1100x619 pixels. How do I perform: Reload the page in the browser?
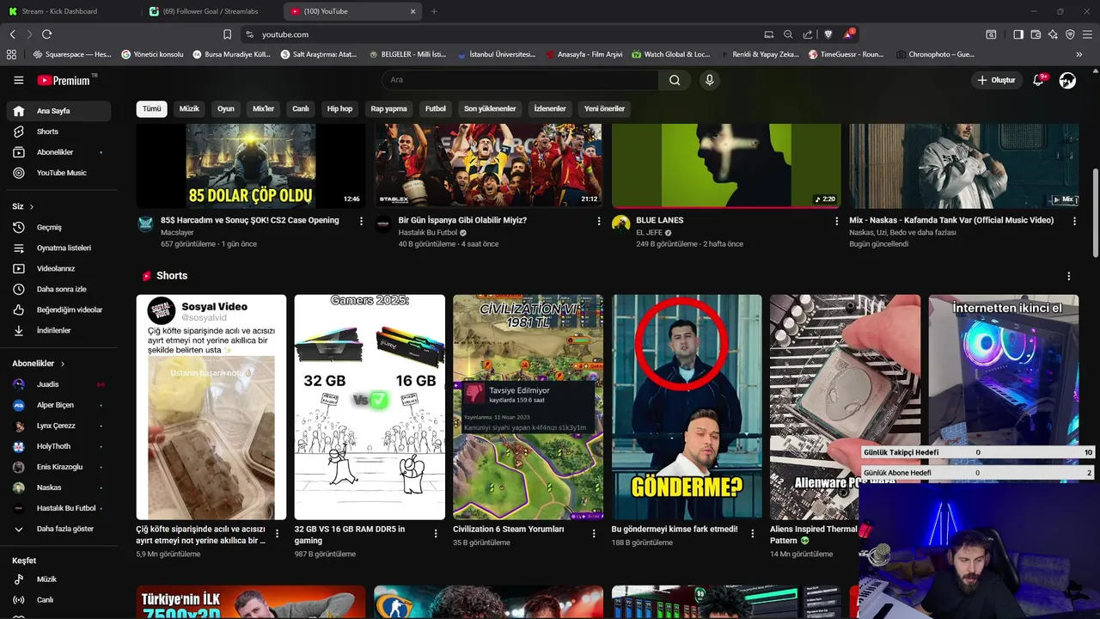(46, 34)
